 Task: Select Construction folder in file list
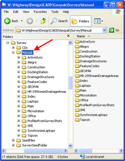point(86,51)
